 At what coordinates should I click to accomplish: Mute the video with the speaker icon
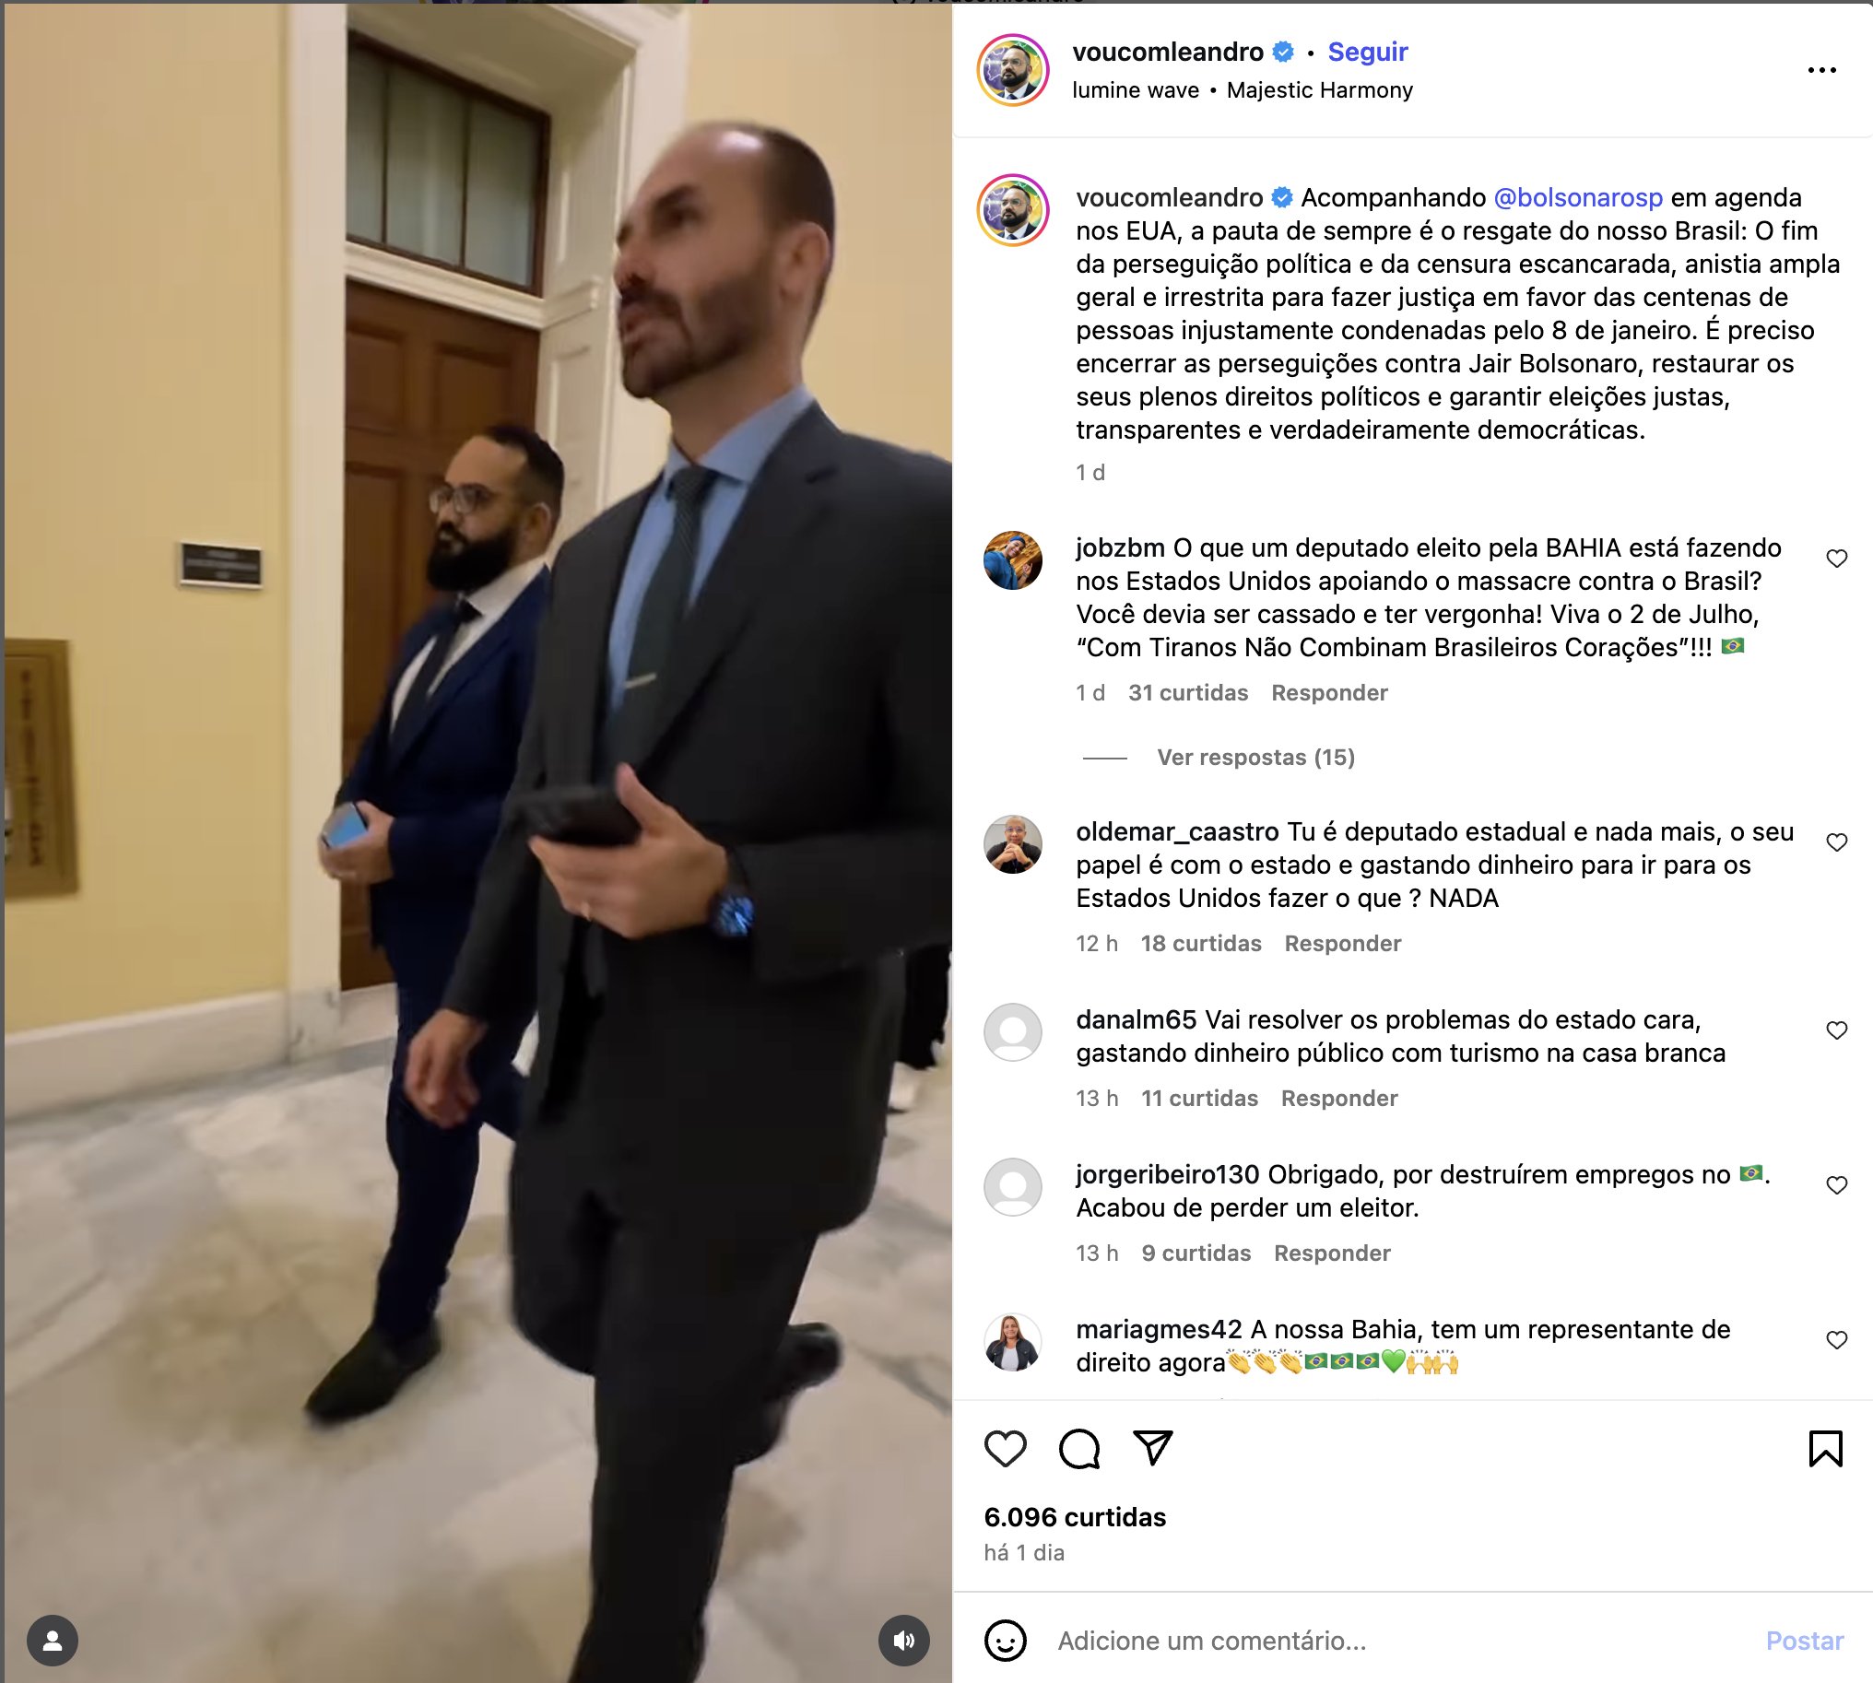[903, 1641]
